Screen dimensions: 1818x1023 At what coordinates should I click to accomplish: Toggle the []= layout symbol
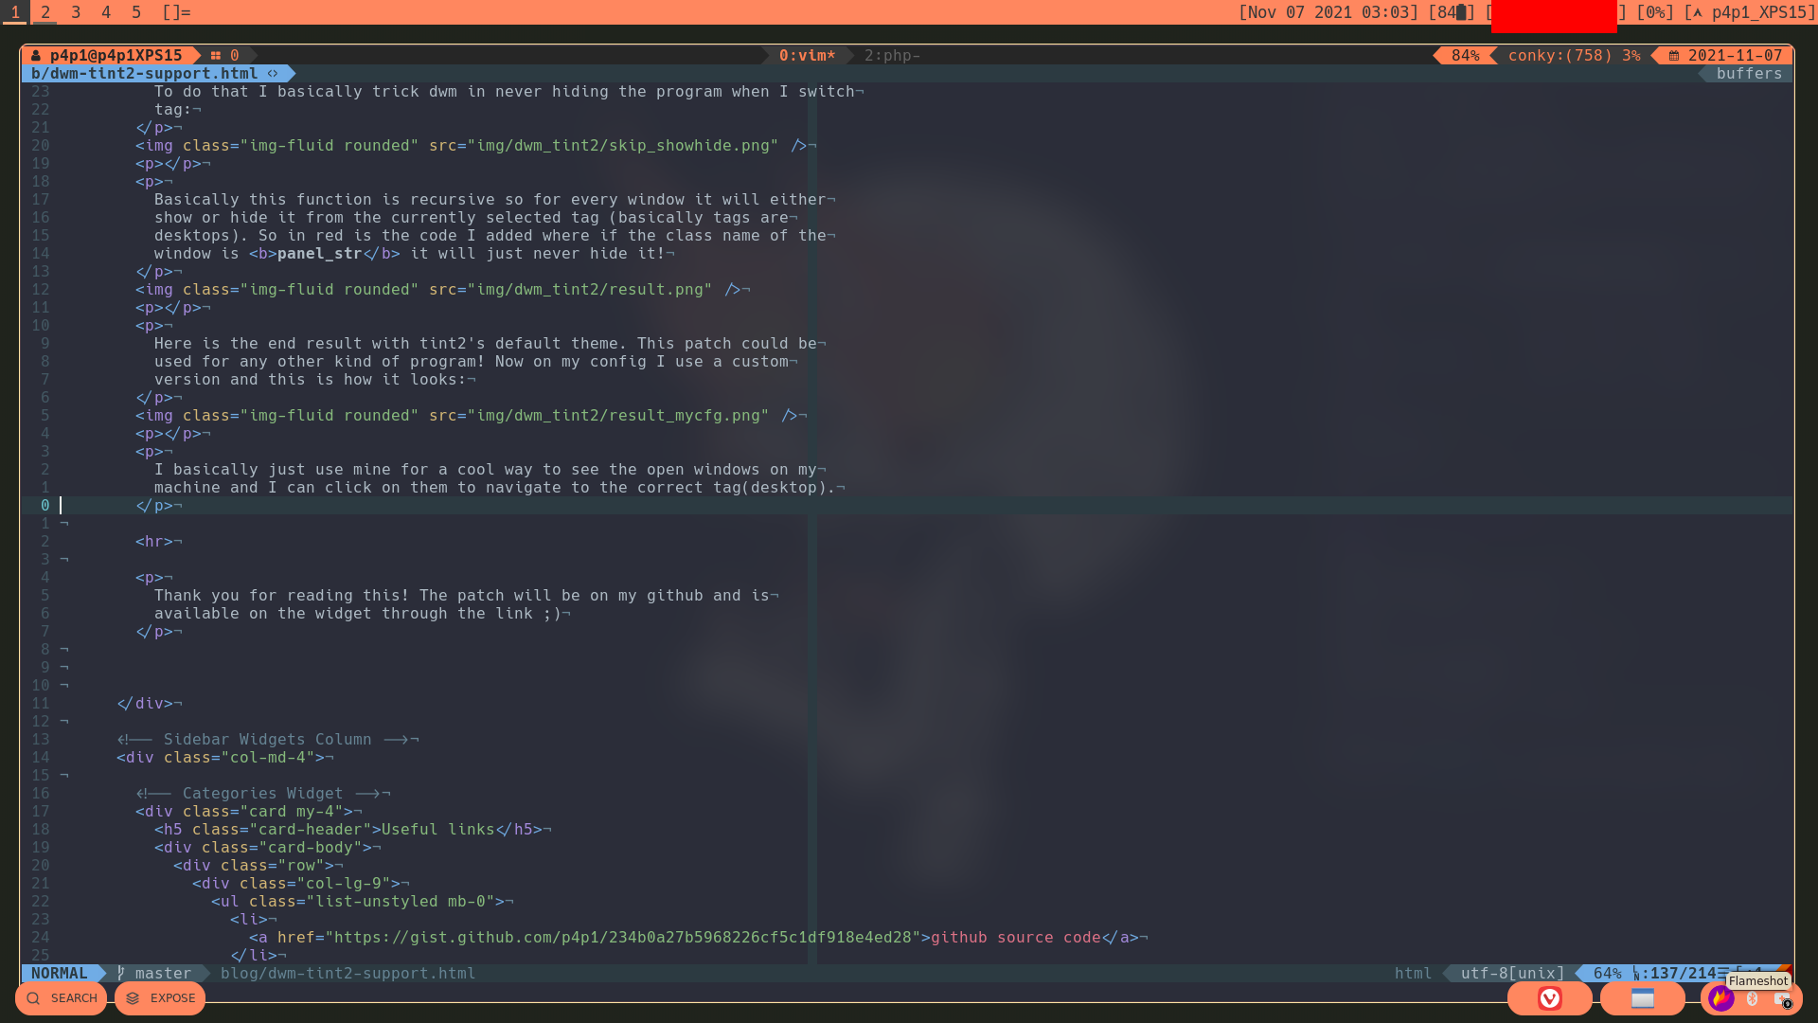(x=176, y=12)
